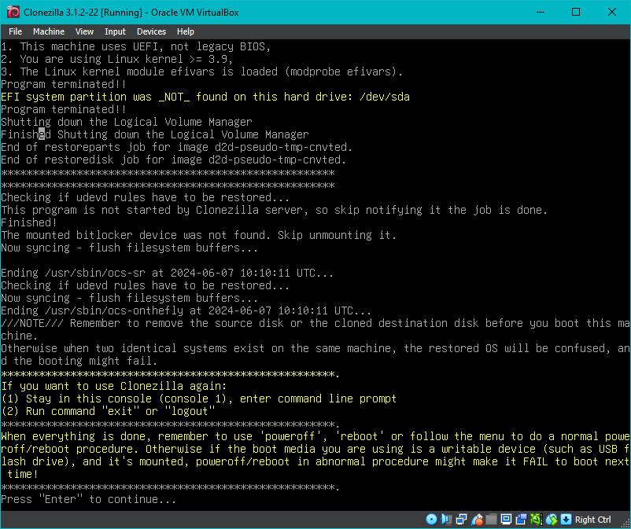Open the display settings monitor icon
631x529 pixels.
coord(507,520)
